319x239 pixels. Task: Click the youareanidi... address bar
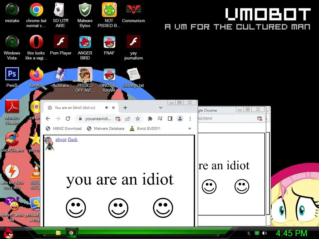(98, 119)
